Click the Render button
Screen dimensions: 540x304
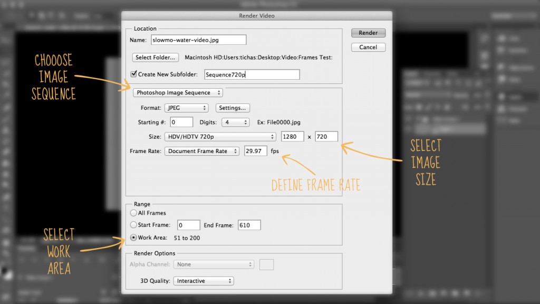[368, 32]
